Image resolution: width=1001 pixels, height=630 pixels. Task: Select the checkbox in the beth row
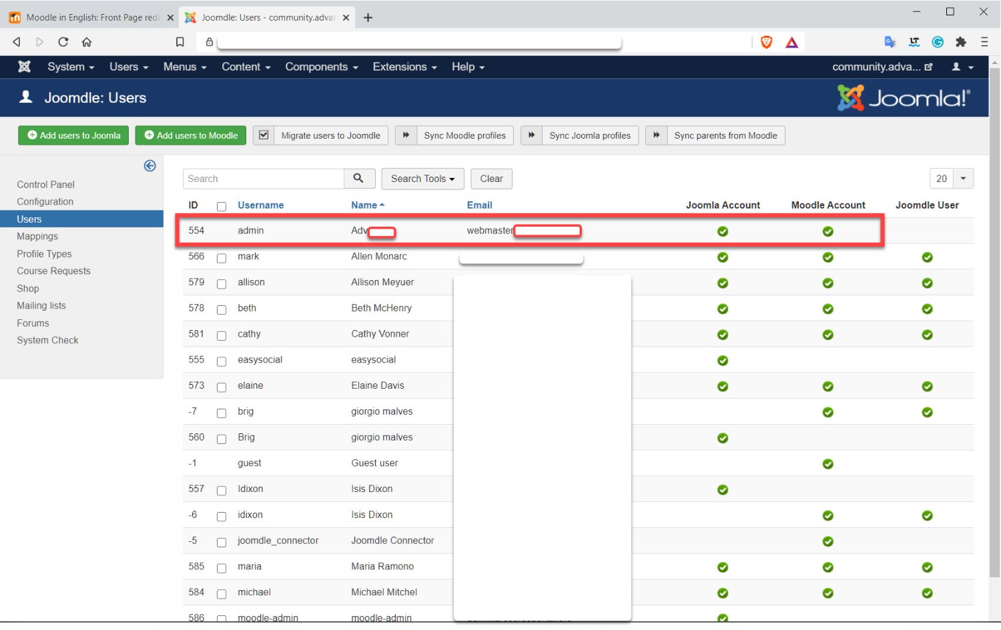222,309
